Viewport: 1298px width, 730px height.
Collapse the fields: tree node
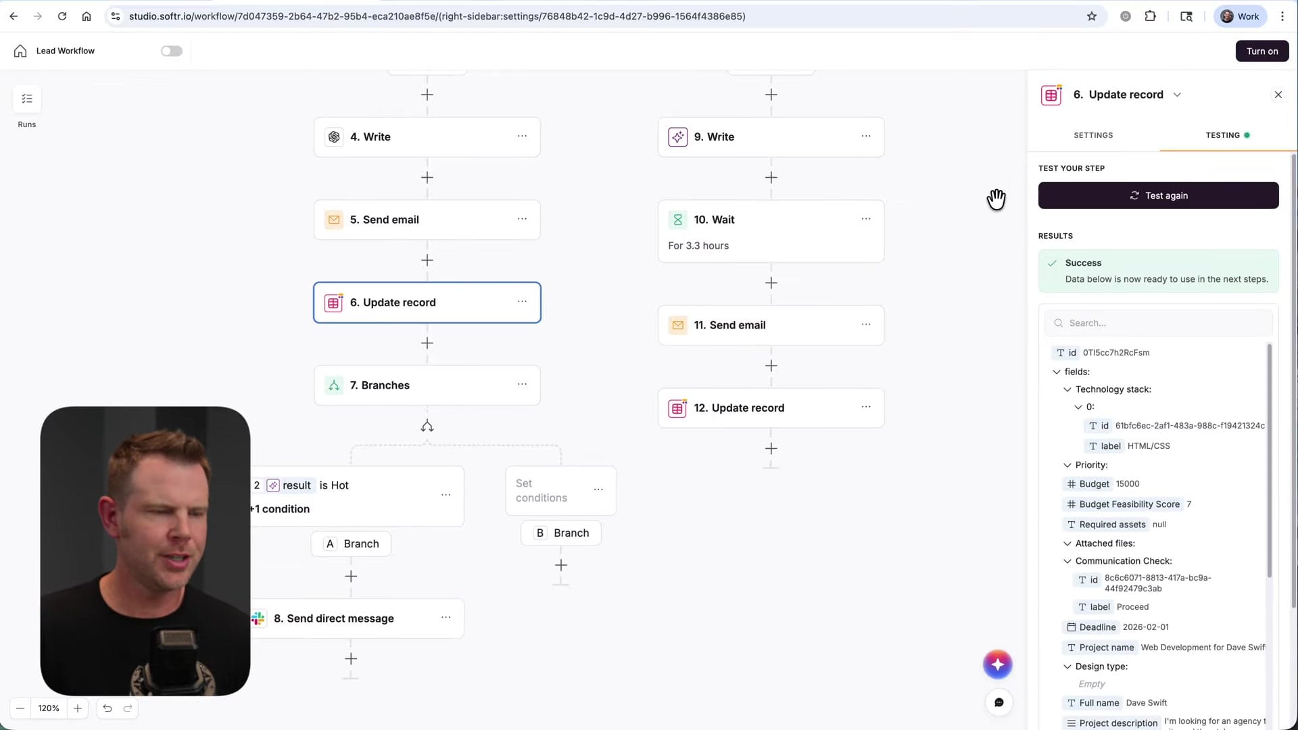pos(1057,372)
